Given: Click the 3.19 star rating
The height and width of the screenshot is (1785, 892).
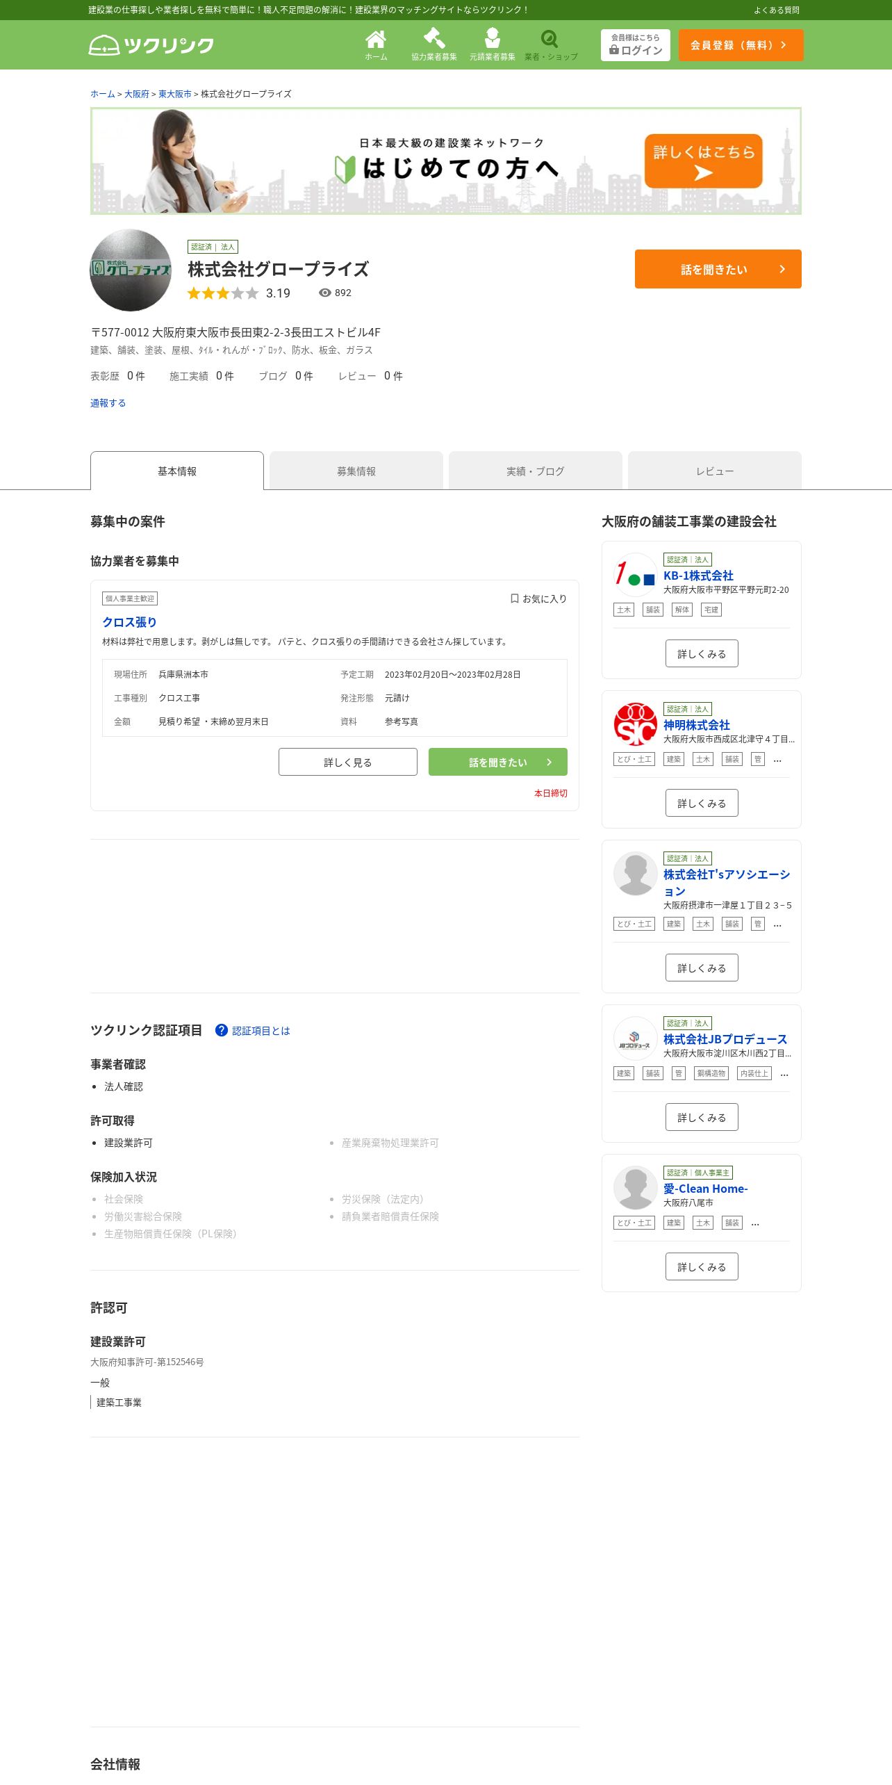Looking at the screenshot, I should pyautogui.click(x=238, y=293).
